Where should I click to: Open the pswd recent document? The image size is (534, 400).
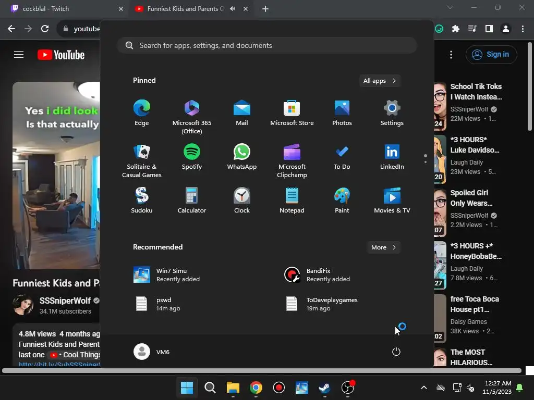157,304
